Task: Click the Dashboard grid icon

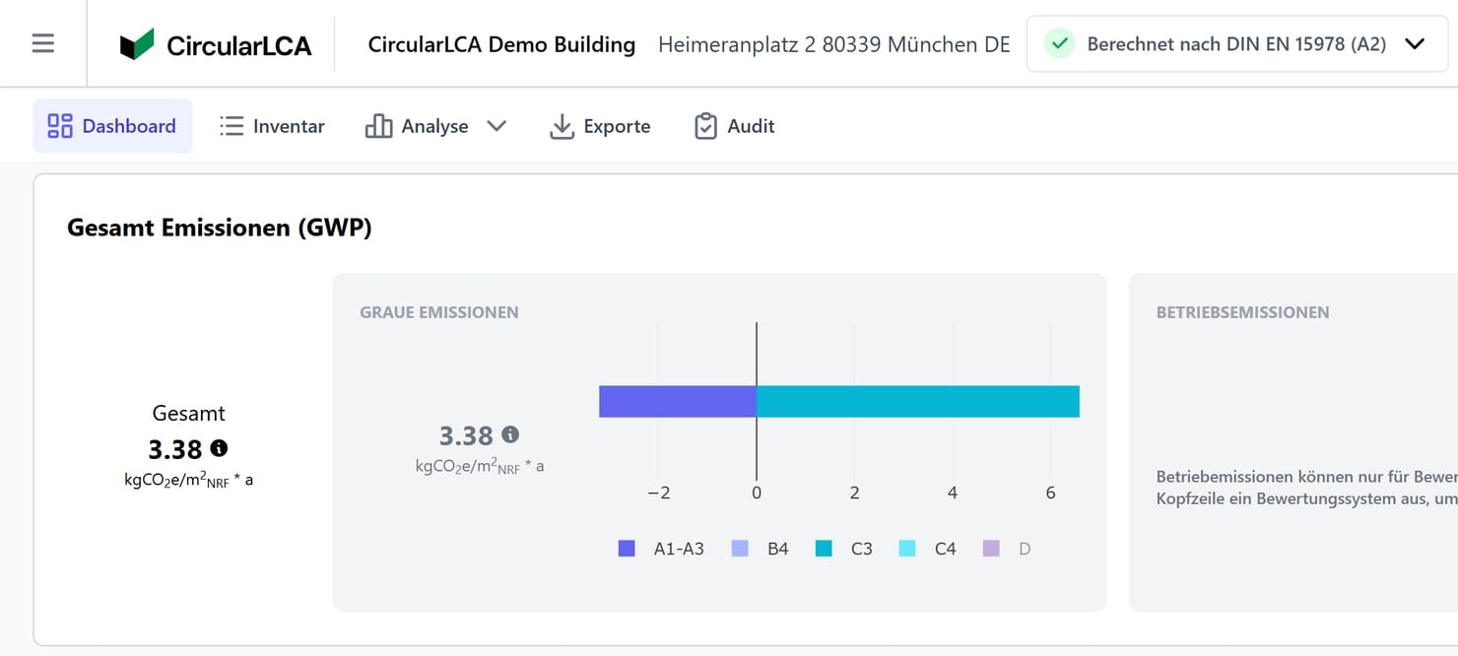Action: 60,126
